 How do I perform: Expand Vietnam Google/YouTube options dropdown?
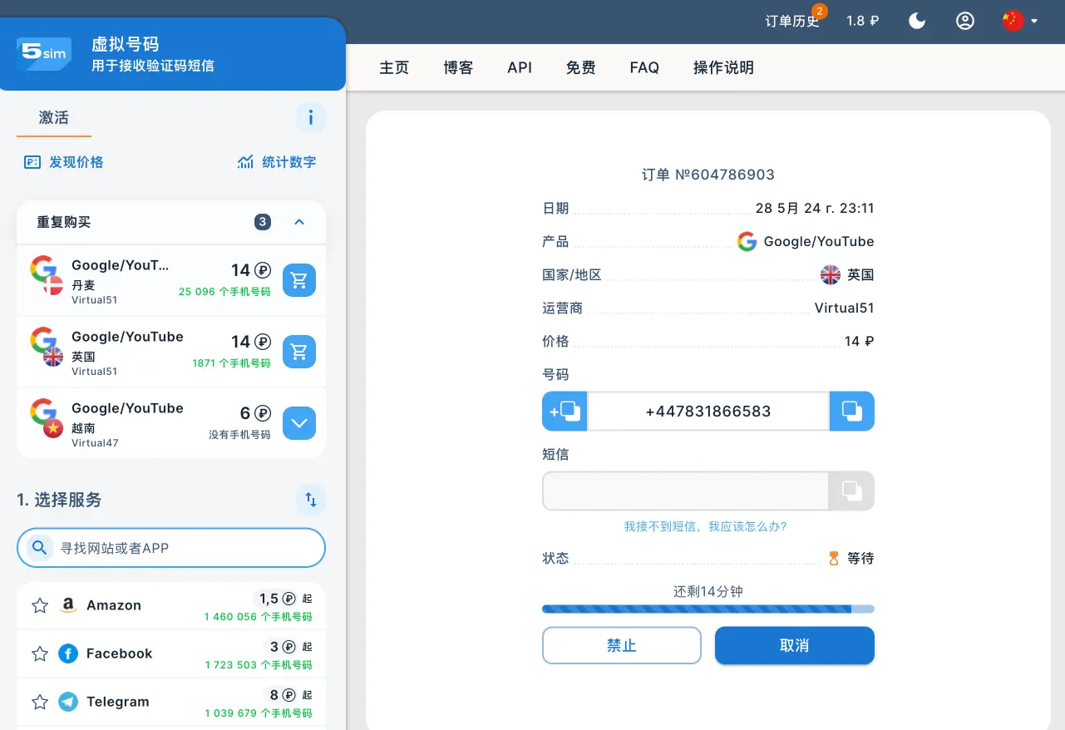click(x=299, y=423)
